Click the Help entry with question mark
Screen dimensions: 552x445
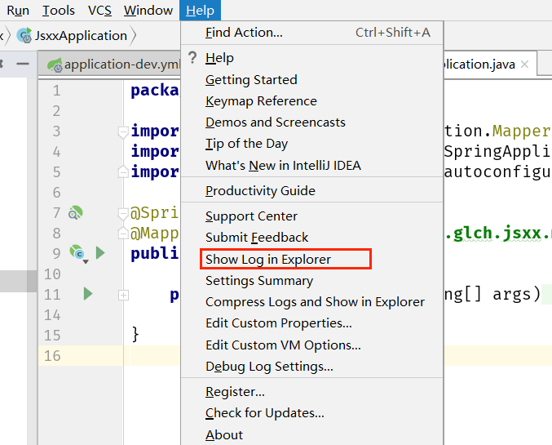coord(312,58)
